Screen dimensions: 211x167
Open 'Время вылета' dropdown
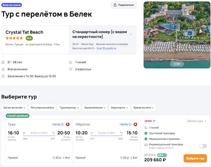pyautogui.click(x=143, y=107)
